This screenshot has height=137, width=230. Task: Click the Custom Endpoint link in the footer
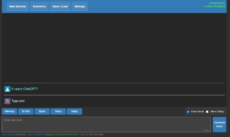(35, 134)
